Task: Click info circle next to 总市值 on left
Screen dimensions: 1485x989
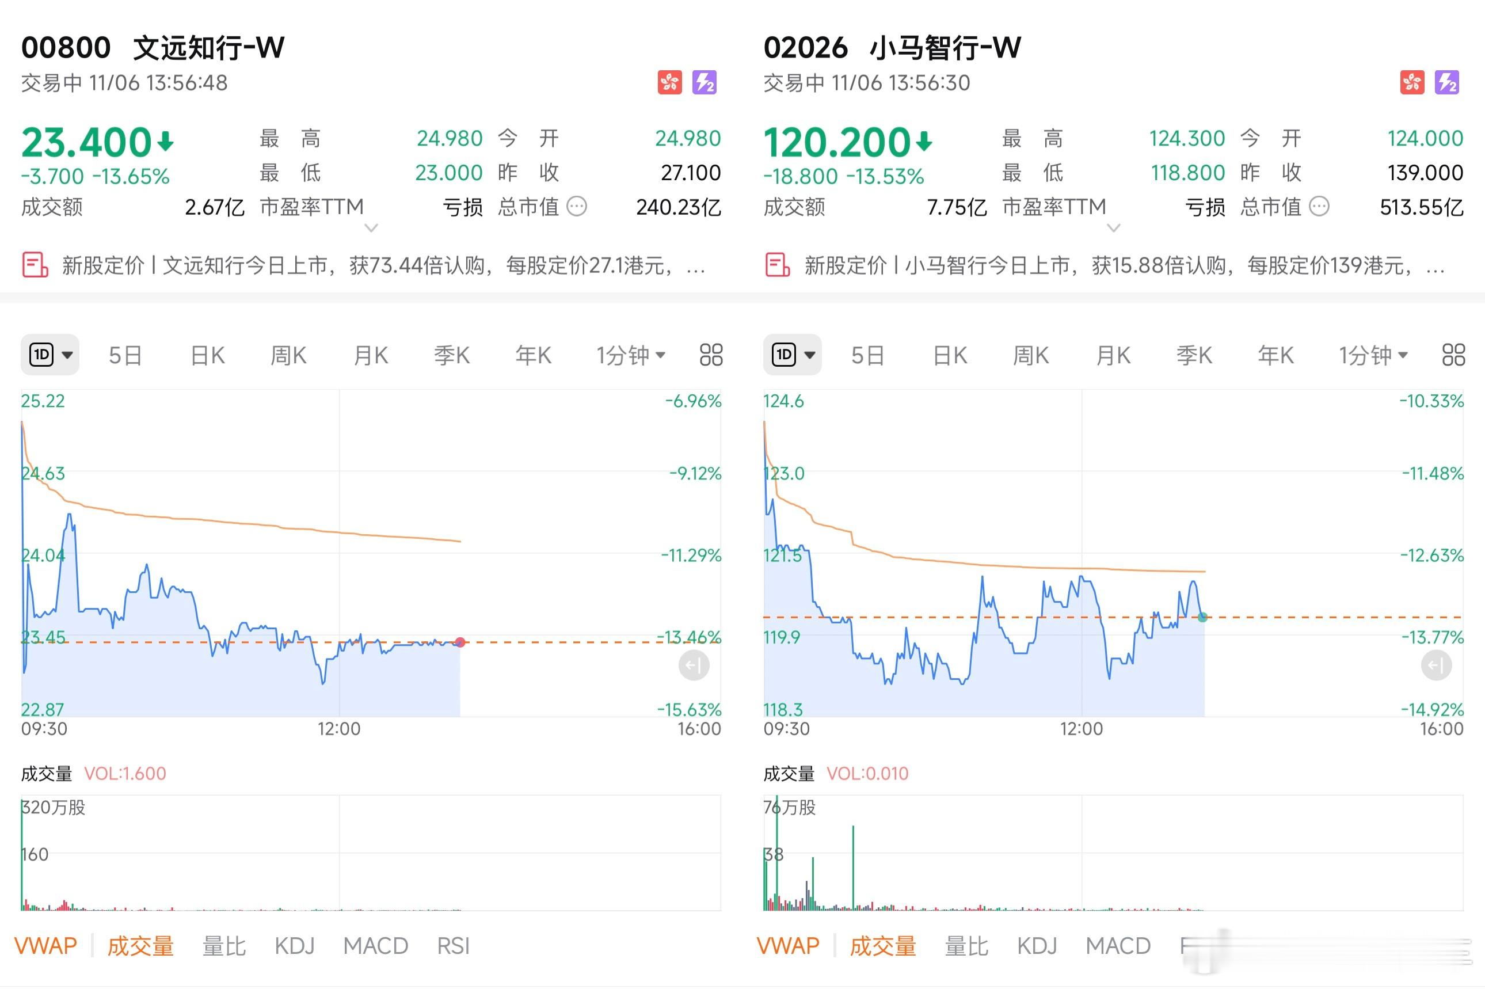Action: [576, 206]
